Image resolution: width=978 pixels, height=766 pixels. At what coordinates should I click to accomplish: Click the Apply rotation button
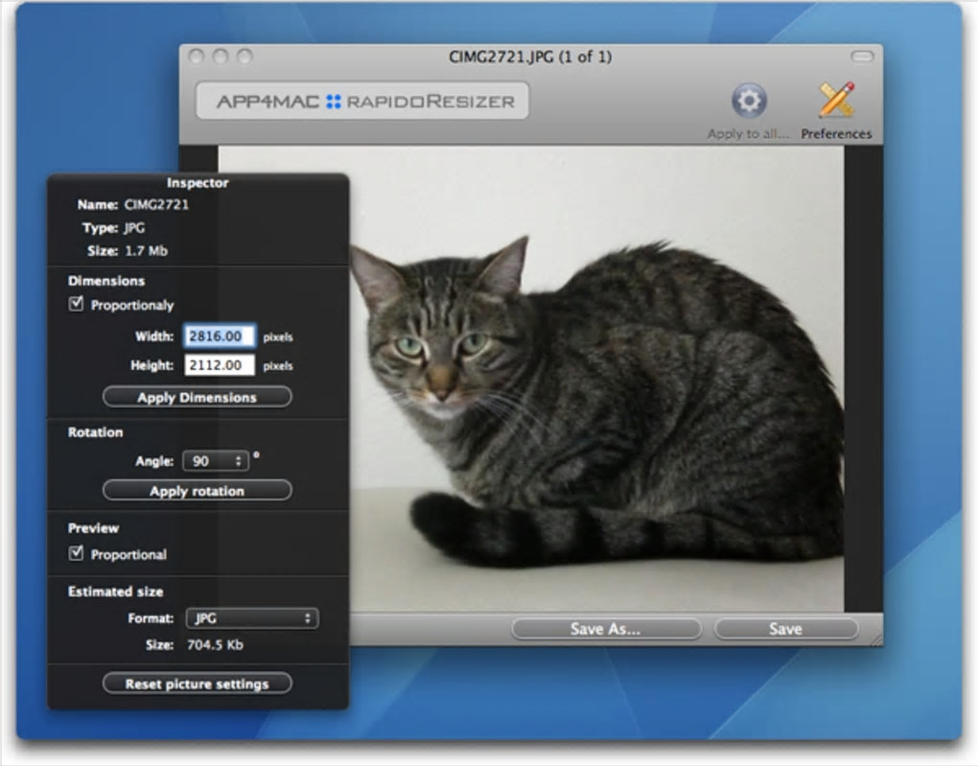[198, 490]
